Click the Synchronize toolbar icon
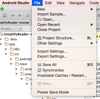The height and width of the screenshot is (99, 100). pos(5,15)
